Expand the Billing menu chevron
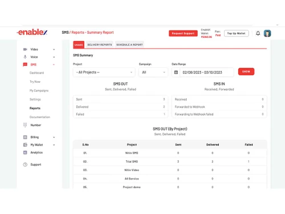This screenshot has width=285, height=214. click(54, 138)
